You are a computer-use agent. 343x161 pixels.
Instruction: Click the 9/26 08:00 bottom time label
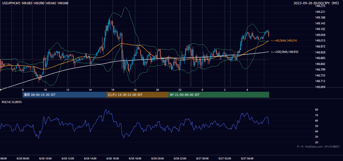23,159
